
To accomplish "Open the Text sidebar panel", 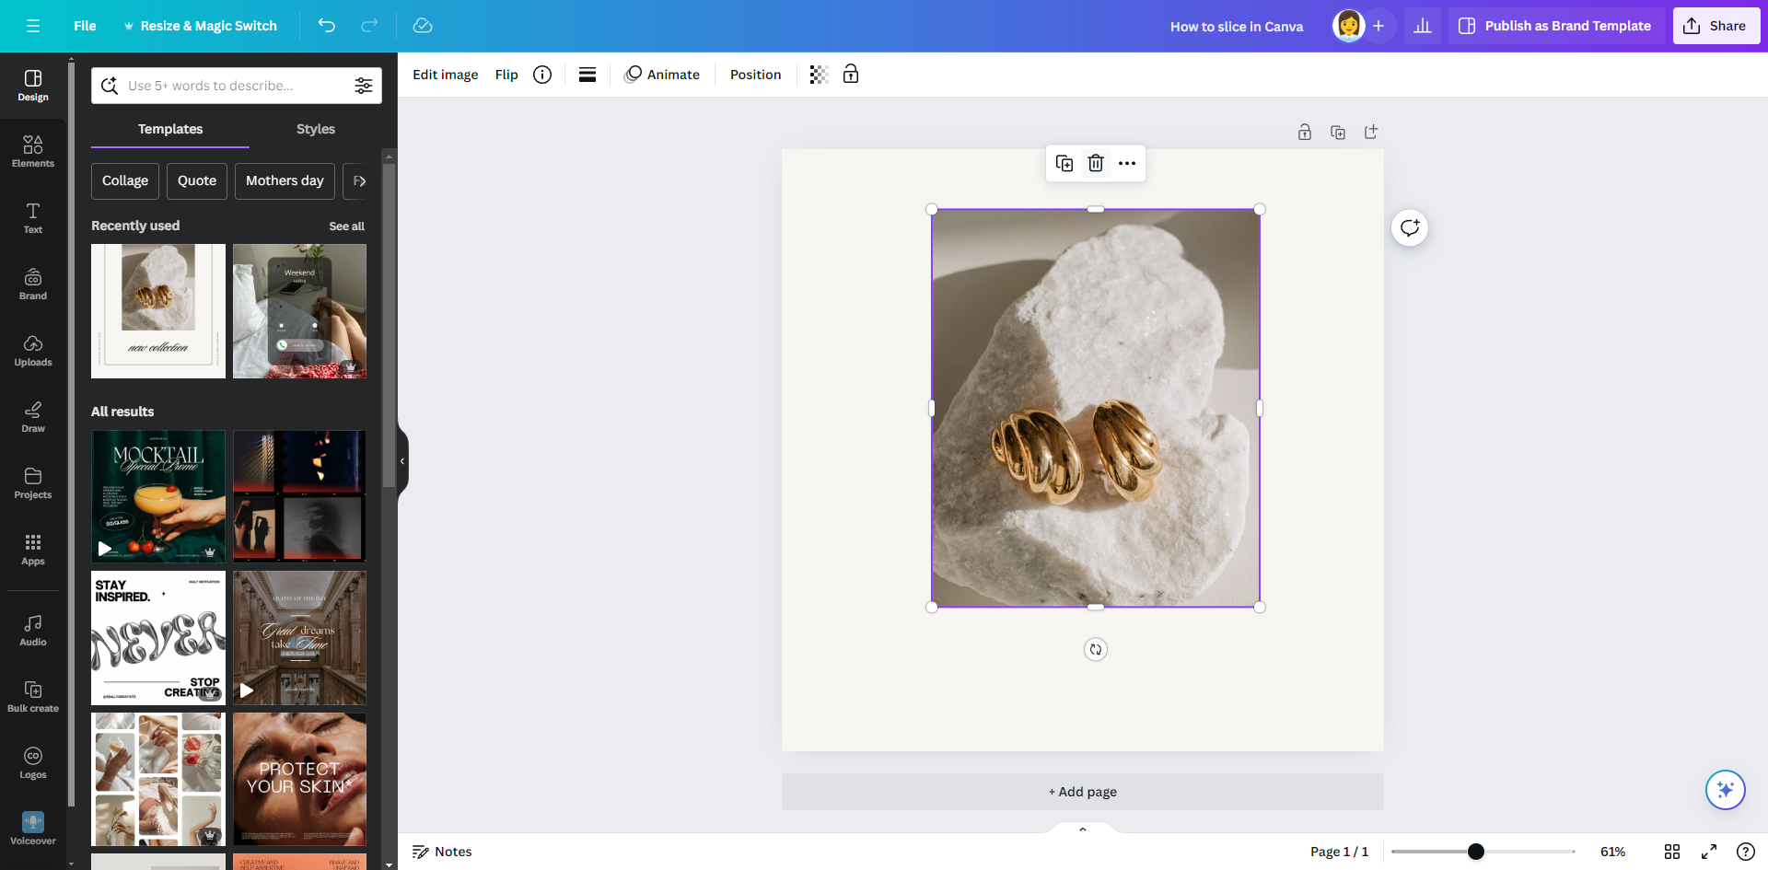I will click(x=33, y=217).
